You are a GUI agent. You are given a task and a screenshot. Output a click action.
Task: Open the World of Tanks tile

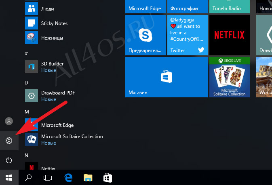point(264,77)
